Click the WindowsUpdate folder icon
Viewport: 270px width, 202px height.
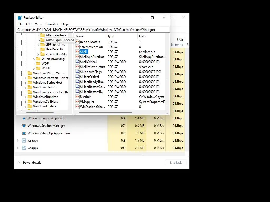tap(30, 106)
